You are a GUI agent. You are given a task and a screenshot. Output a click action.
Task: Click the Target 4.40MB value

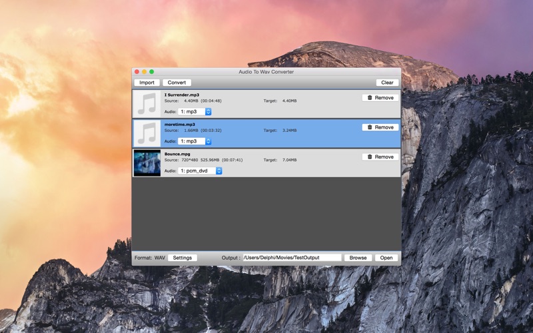click(x=290, y=101)
